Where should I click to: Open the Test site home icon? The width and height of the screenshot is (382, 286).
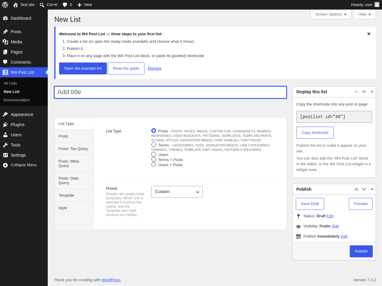(x=16, y=5)
